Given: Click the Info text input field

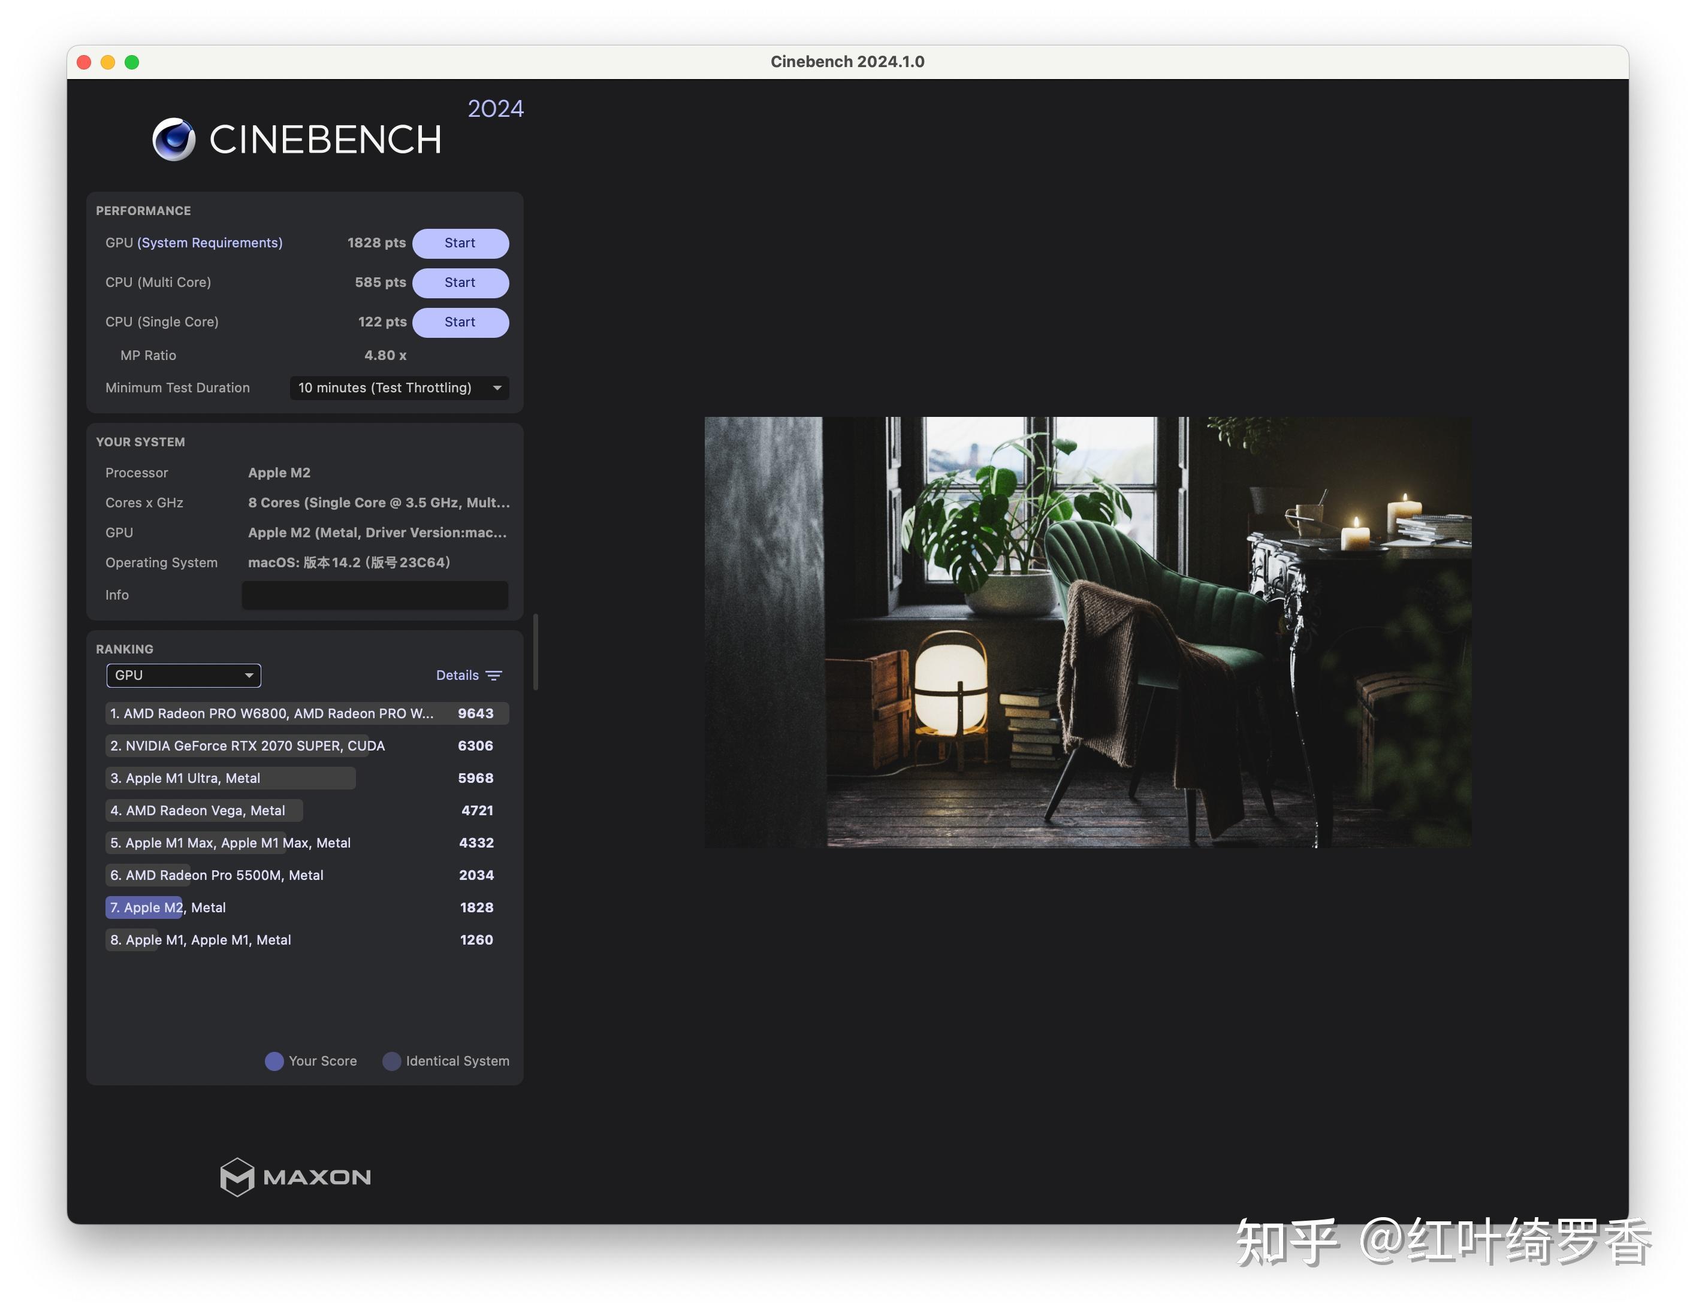Looking at the screenshot, I should pos(375,595).
